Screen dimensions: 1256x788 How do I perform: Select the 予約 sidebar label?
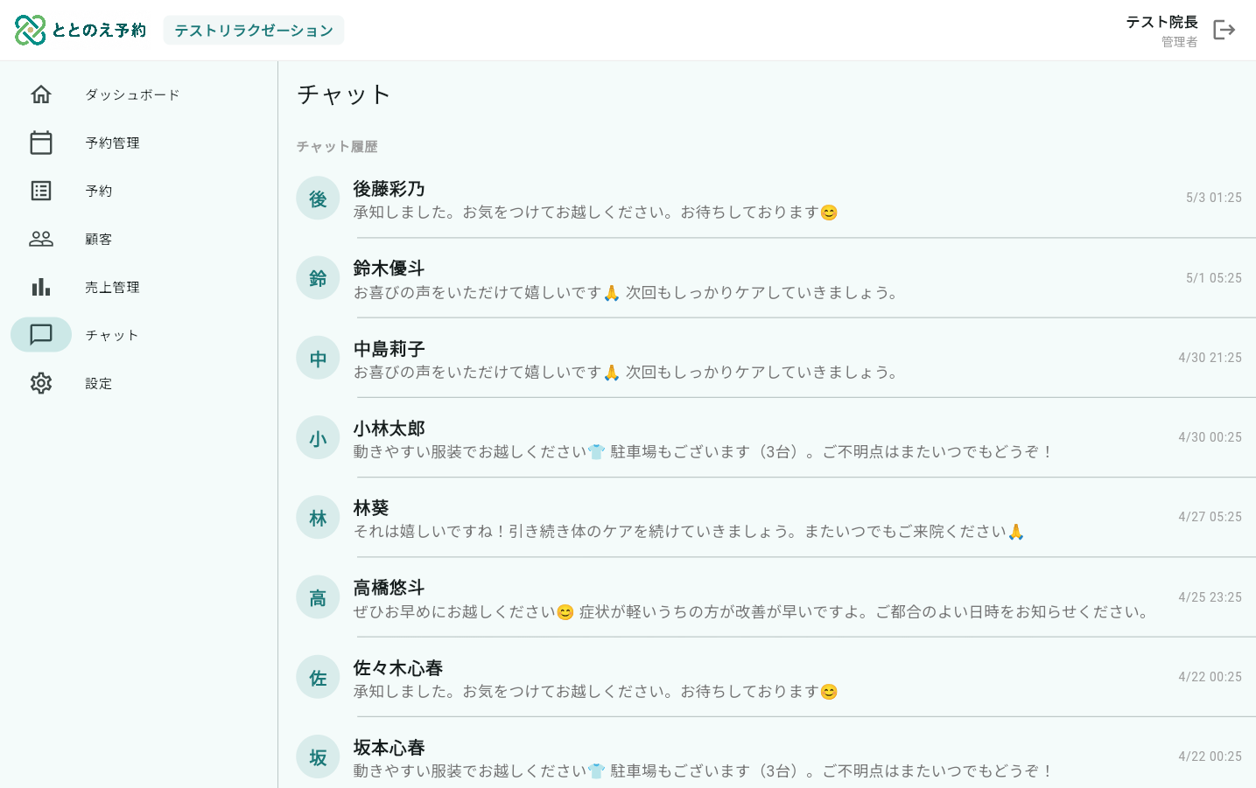98,191
